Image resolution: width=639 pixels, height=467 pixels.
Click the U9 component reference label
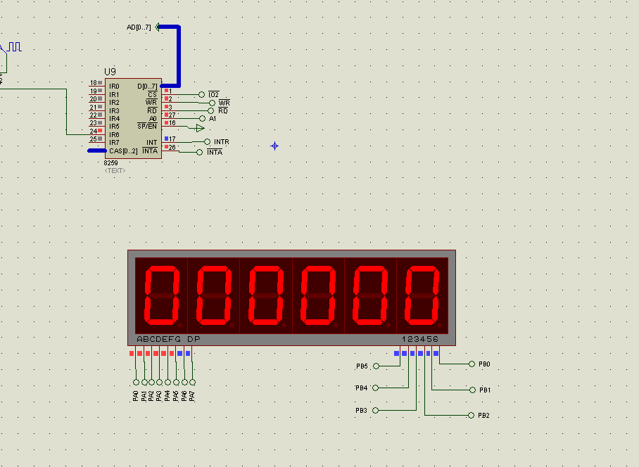point(110,72)
